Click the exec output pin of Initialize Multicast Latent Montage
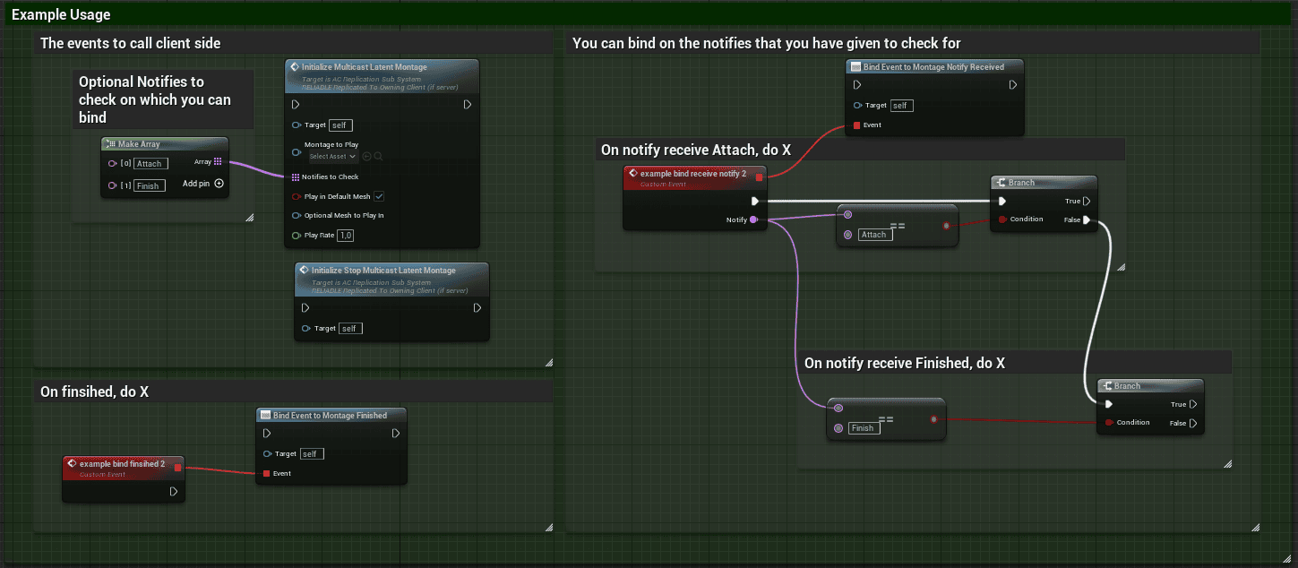This screenshot has width=1298, height=568. point(468,105)
